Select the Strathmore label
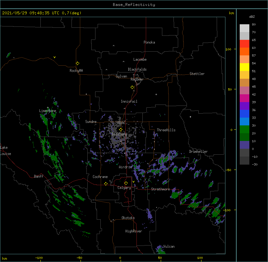This screenshot has width=268, height=262. (160, 189)
